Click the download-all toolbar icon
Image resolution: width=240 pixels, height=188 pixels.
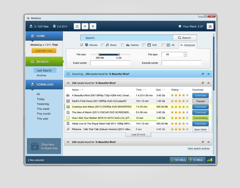tap(77, 26)
